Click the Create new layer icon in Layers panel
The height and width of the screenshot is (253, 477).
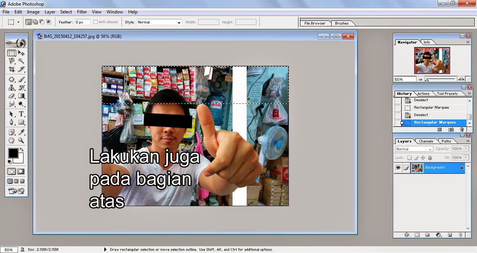[x=450, y=235]
